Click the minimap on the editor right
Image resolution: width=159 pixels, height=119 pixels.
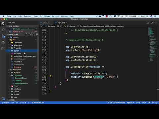click(x=153, y=44)
